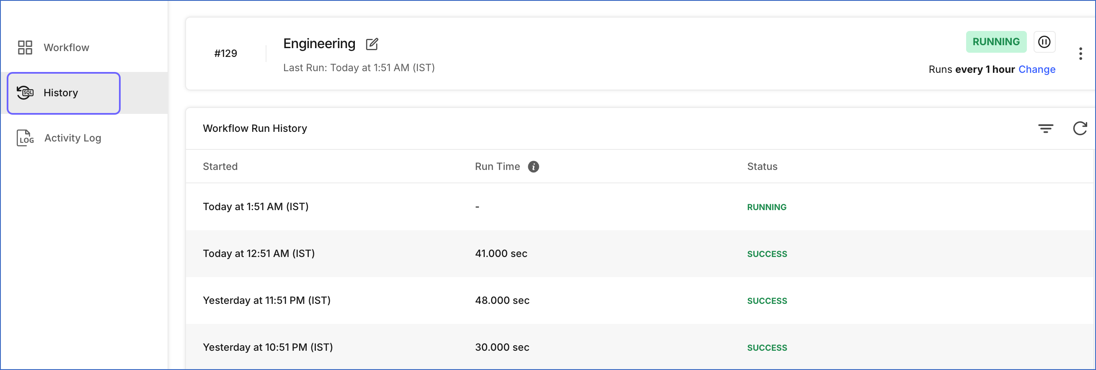Click SUCCESS status for the 12:51 AM run
This screenshot has width=1096, height=370.
coord(767,254)
